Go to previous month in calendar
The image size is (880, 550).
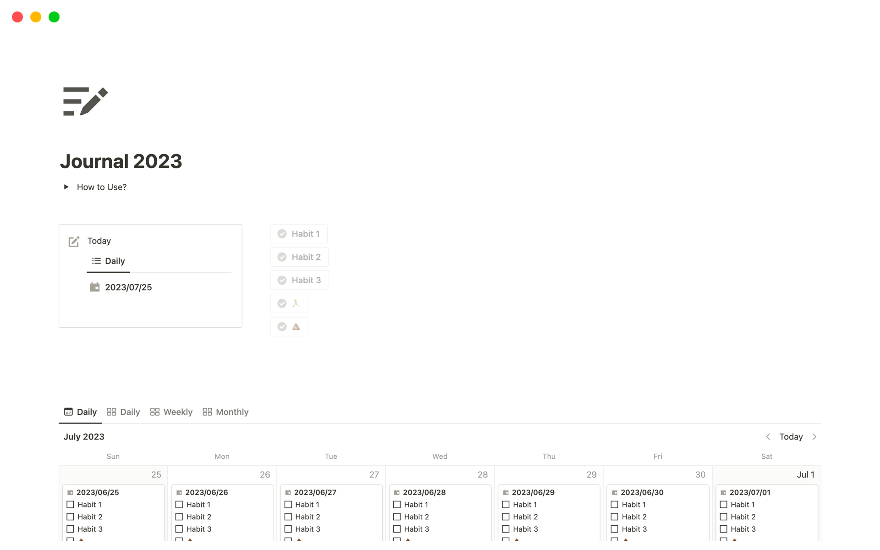pos(768,437)
